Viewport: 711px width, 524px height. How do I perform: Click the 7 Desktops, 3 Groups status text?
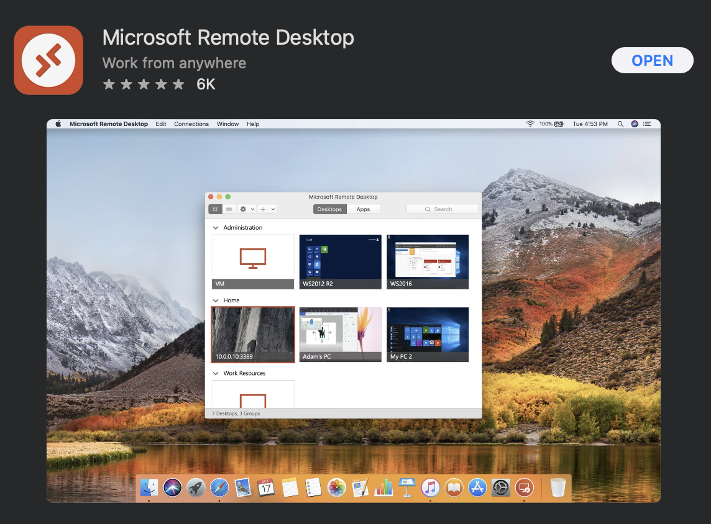click(236, 413)
